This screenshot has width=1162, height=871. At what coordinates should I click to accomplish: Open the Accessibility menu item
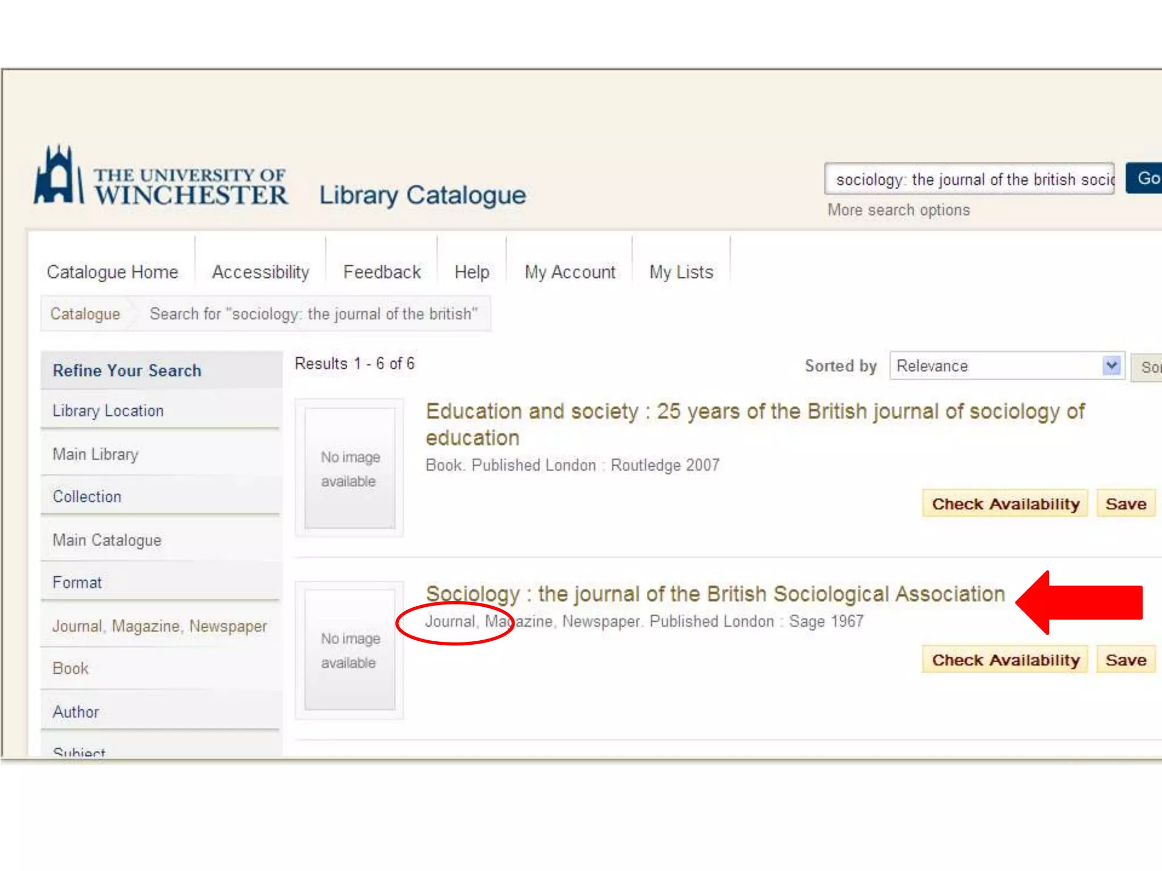point(260,272)
